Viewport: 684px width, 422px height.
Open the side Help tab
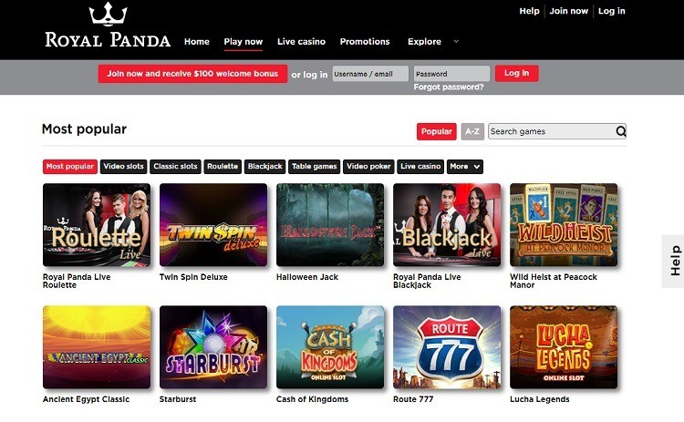click(674, 261)
